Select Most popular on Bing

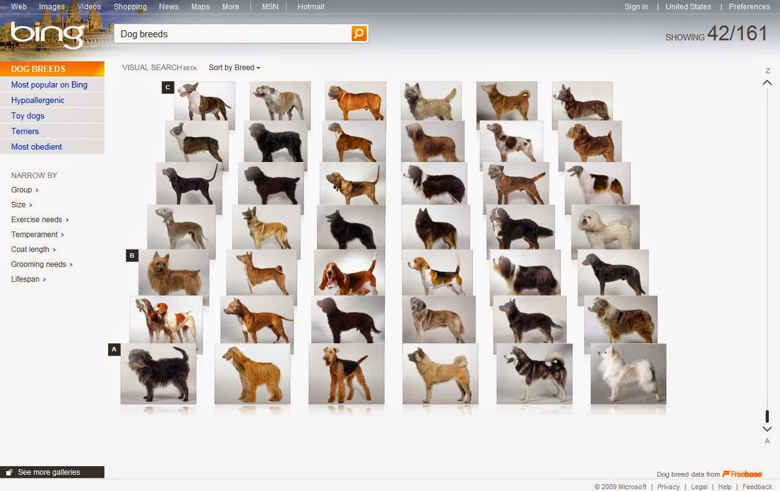52,85
